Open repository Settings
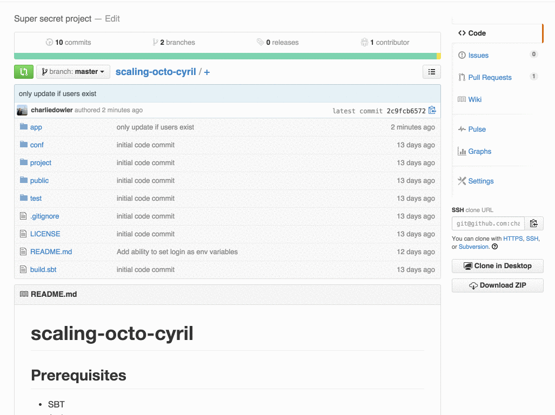Screen dimensions: 555x415 tap(480, 181)
